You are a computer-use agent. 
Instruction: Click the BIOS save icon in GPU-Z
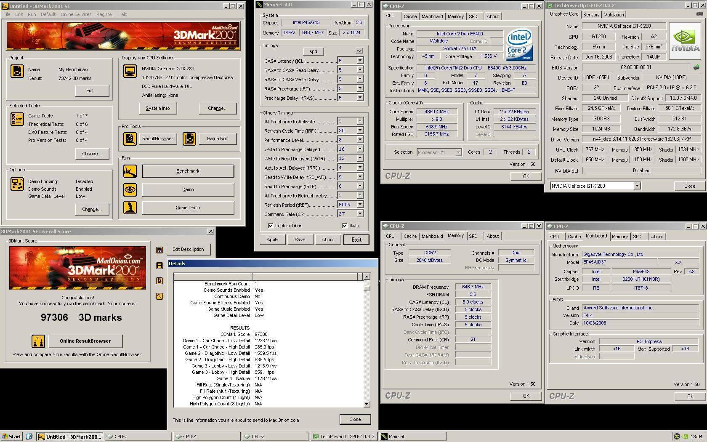pos(696,67)
